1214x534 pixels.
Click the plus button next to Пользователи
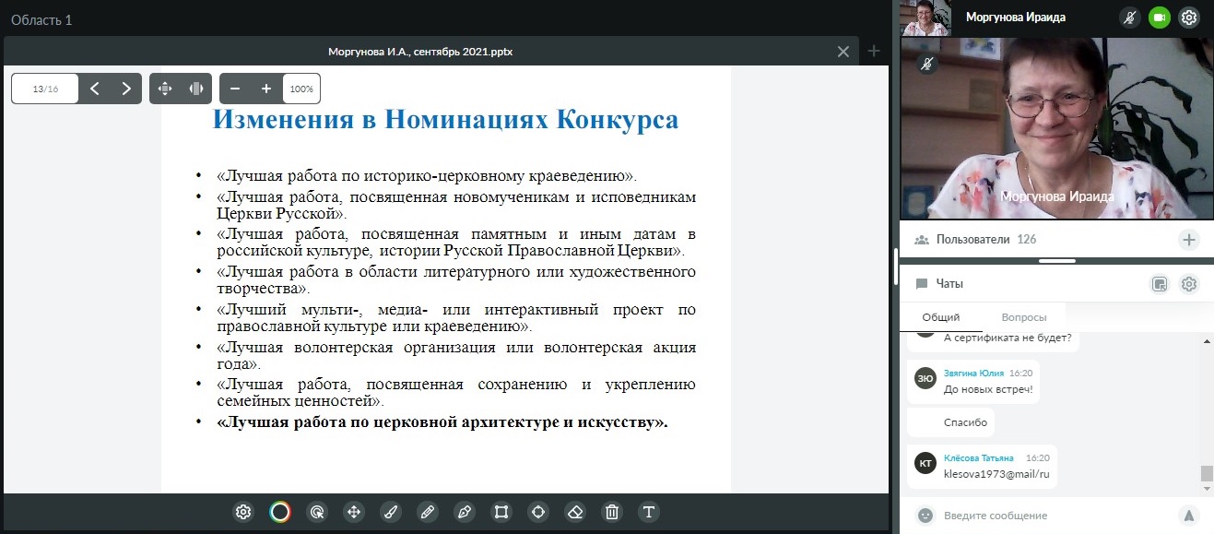pos(1189,240)
